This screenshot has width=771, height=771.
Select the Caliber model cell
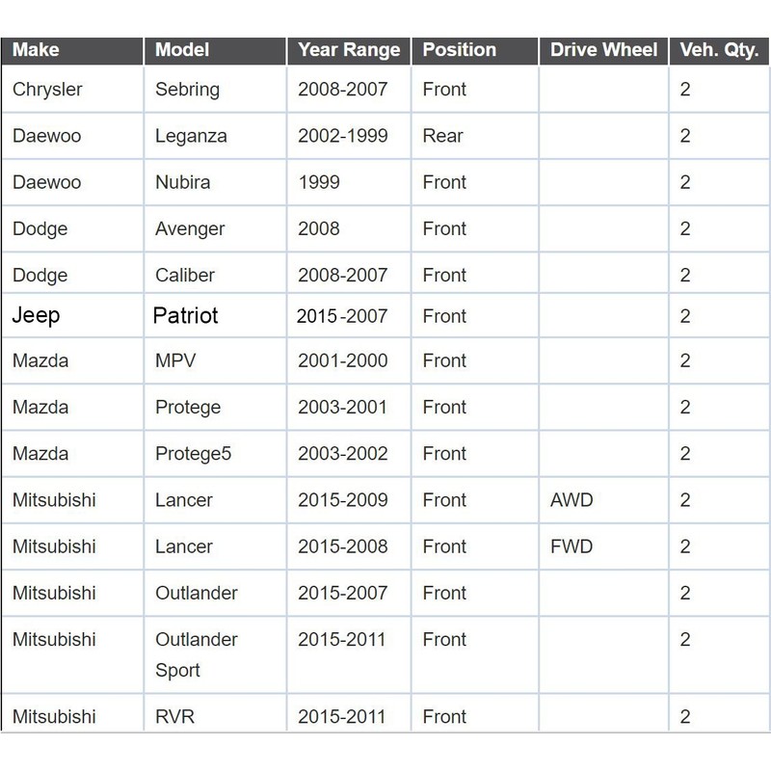point(215,273)
